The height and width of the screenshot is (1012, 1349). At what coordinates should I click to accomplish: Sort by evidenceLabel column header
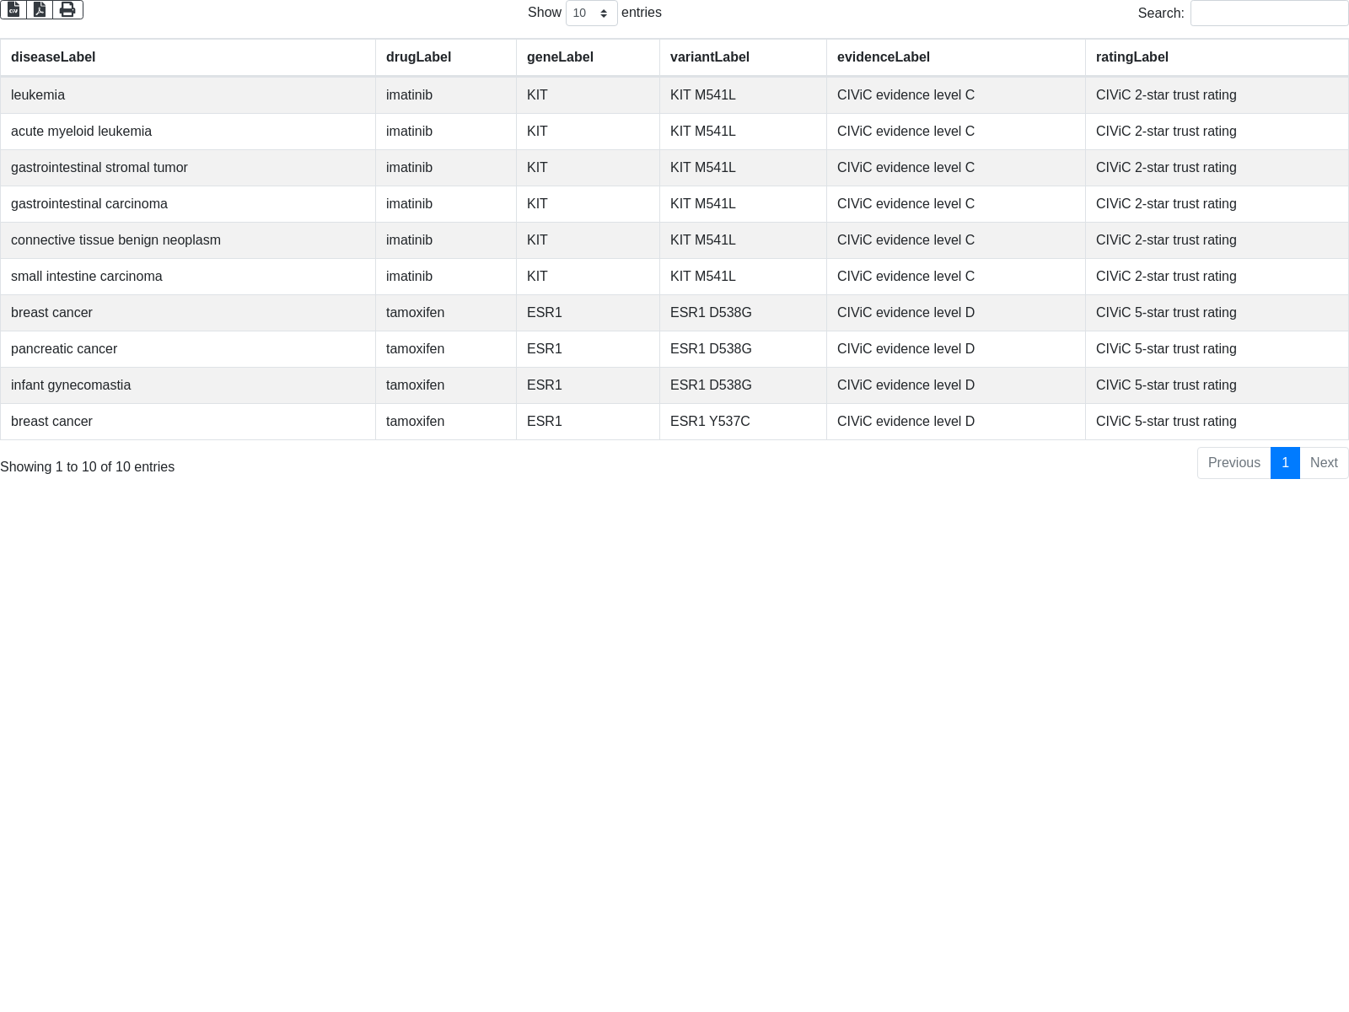[x=883, y=57]
